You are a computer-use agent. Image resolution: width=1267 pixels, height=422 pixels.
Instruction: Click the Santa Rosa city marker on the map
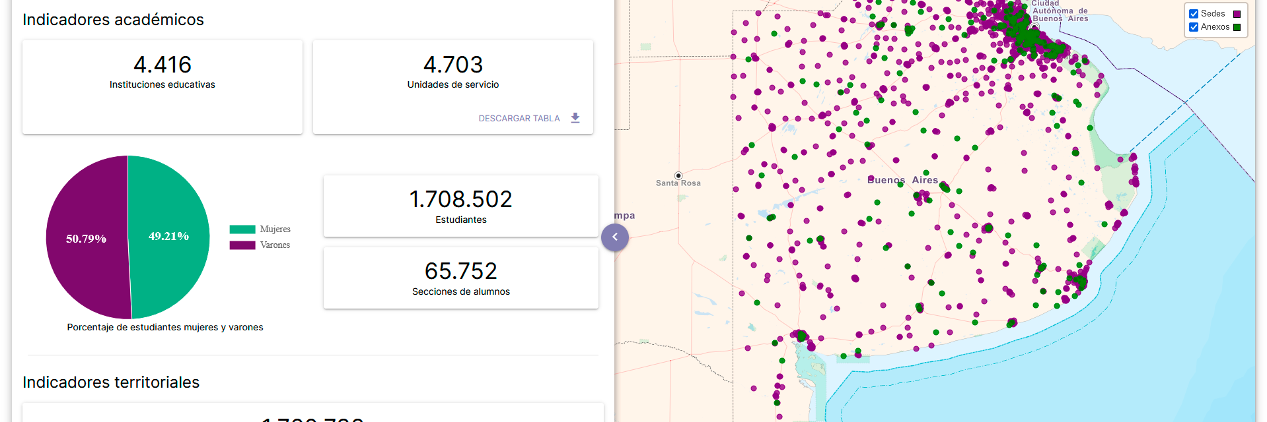click(x=678, y=176)
